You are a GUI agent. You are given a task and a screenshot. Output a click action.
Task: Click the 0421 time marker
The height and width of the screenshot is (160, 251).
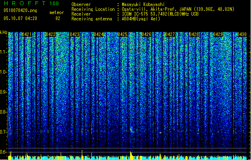click(x=27, y=34)
